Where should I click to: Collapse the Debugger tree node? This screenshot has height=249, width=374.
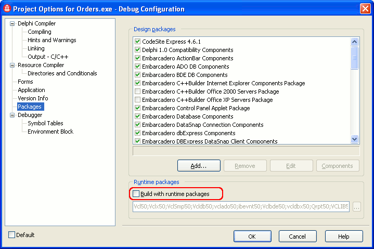click(x=12, y=115)
